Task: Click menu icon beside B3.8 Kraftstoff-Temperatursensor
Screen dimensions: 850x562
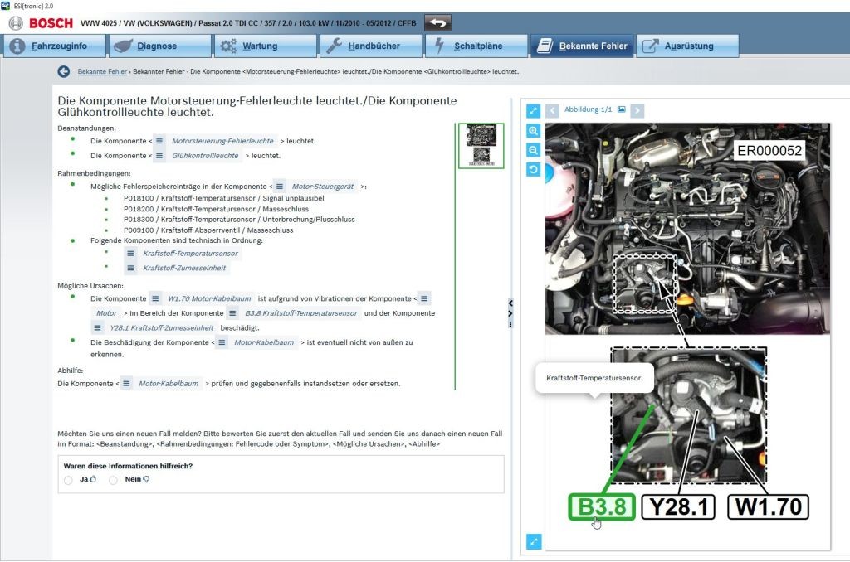Action: tap(232, 313)
